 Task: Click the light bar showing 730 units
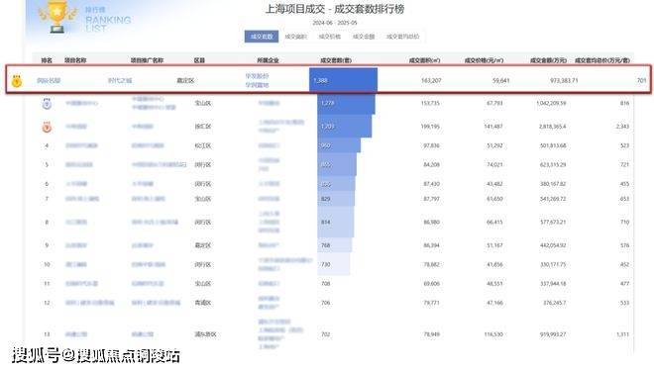(x=334, y=264)
